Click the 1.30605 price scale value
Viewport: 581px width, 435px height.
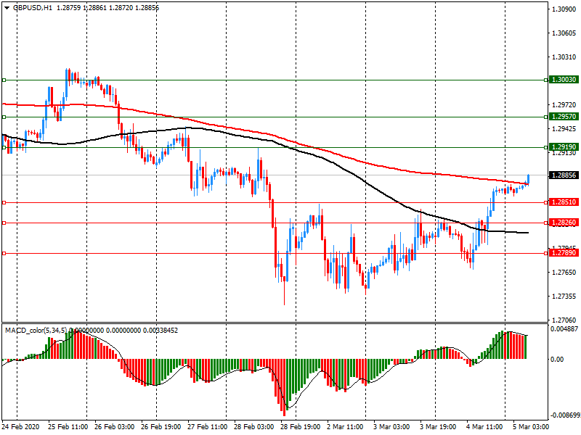click(x=564, y=33)
